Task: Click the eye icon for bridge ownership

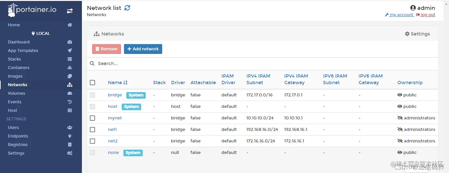Action: (400, 95)
